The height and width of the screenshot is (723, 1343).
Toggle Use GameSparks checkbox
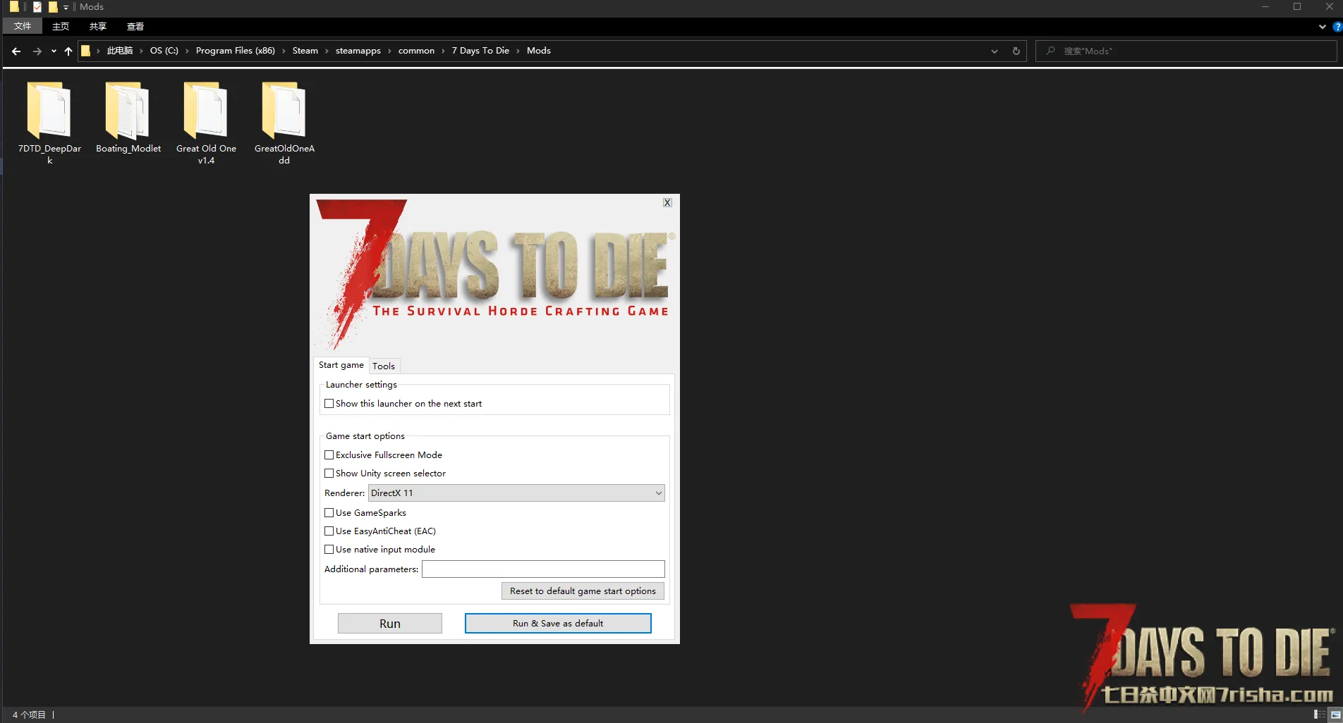click(x=329, y=513)
